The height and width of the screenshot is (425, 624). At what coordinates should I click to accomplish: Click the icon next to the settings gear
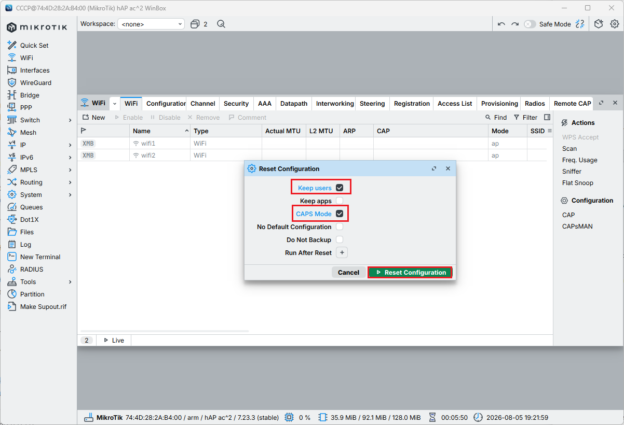click(599, 24)
